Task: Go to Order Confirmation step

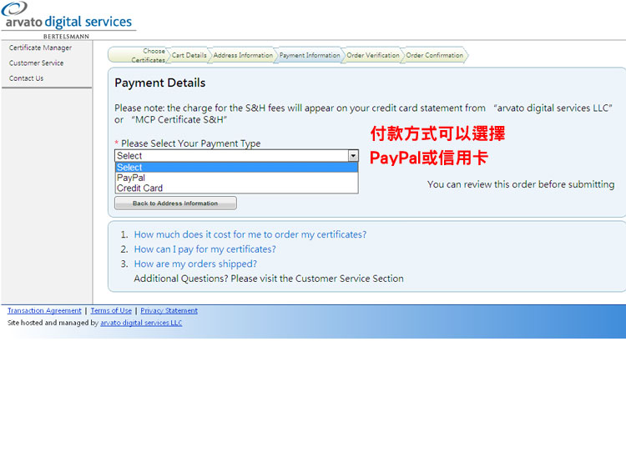Action: click(x=434, y=55)
